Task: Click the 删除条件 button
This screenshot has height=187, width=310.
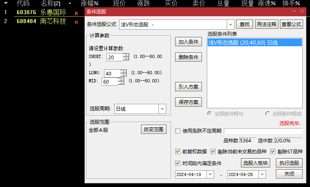Action: (189, 57)
